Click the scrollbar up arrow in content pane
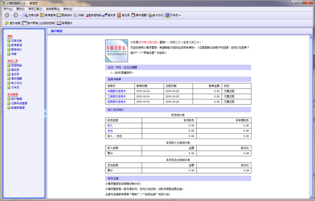The height and width of the screenshot is (201, 315). pyautogui.click(x=311, y=37)
